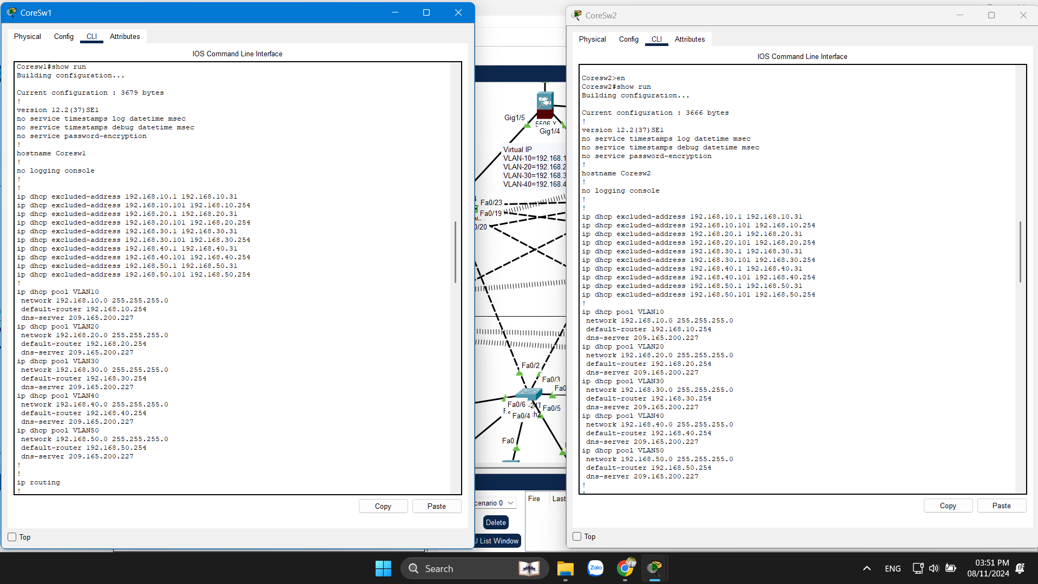The image size is (1038, 584).
Task: Open the Physical tab in CoreSw2 window
Action: [x=593, y=39]
